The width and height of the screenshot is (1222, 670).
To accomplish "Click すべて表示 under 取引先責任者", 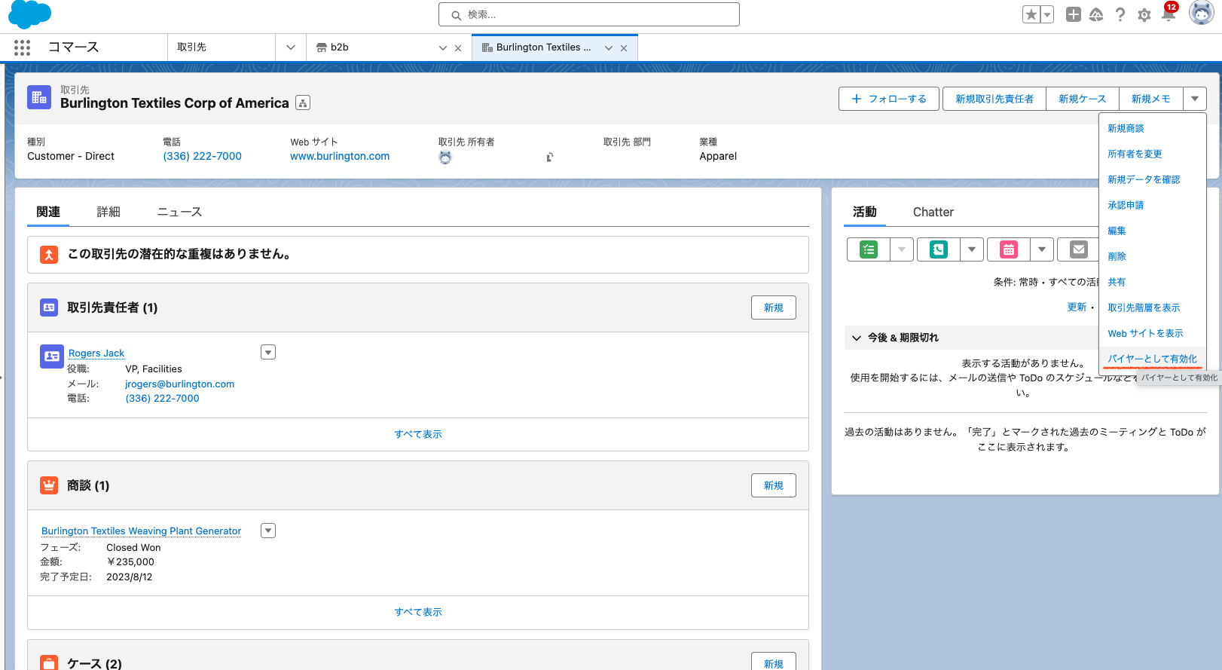I will point(418,434).
